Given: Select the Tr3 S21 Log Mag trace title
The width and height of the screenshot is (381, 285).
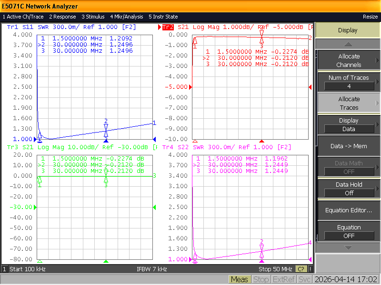Looking at the screenshot, I should click(x=81, y=147).
